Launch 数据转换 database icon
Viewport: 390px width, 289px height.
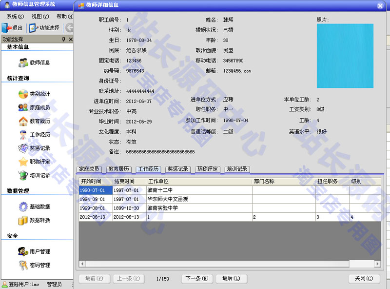pyautogui.click(x=23, y=220)
